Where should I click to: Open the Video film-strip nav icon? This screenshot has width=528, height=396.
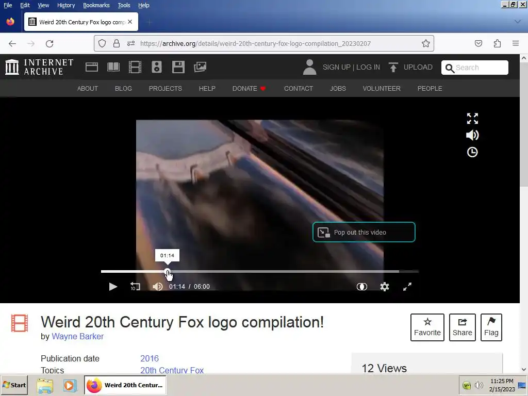point(135,67)
